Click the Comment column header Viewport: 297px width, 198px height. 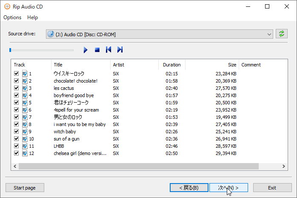click(x=263, y=65)
